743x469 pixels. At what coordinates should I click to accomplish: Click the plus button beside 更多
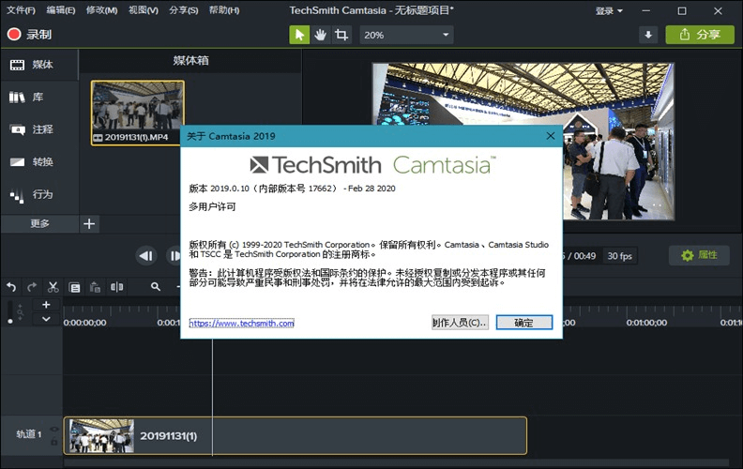(89, 223)
